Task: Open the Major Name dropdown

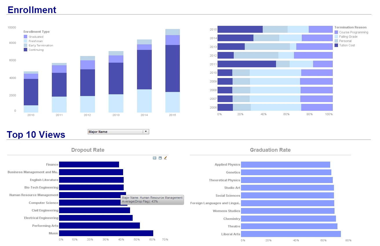Action: click(116, 131)
